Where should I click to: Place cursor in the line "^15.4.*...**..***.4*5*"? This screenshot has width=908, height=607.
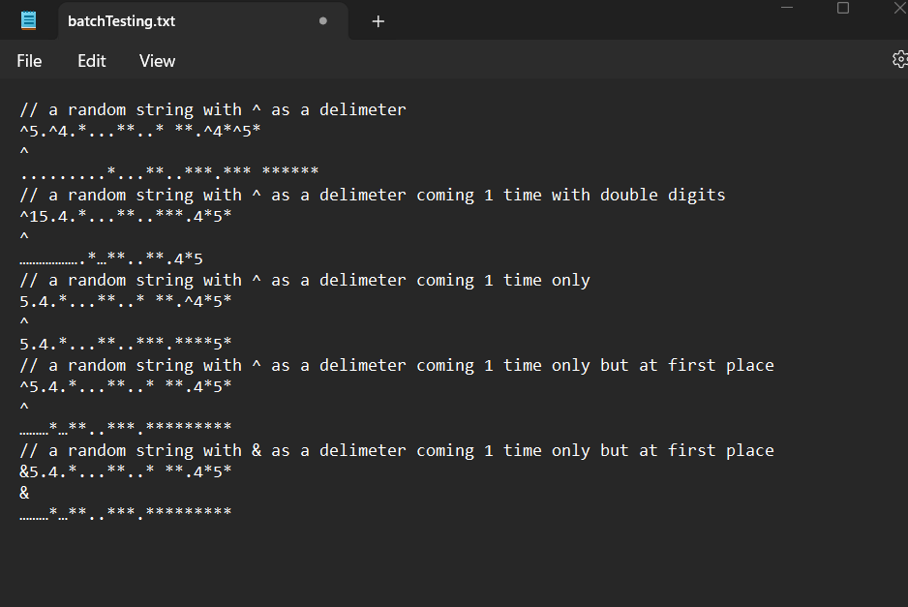pyautogui.click(x=126, y=216)
